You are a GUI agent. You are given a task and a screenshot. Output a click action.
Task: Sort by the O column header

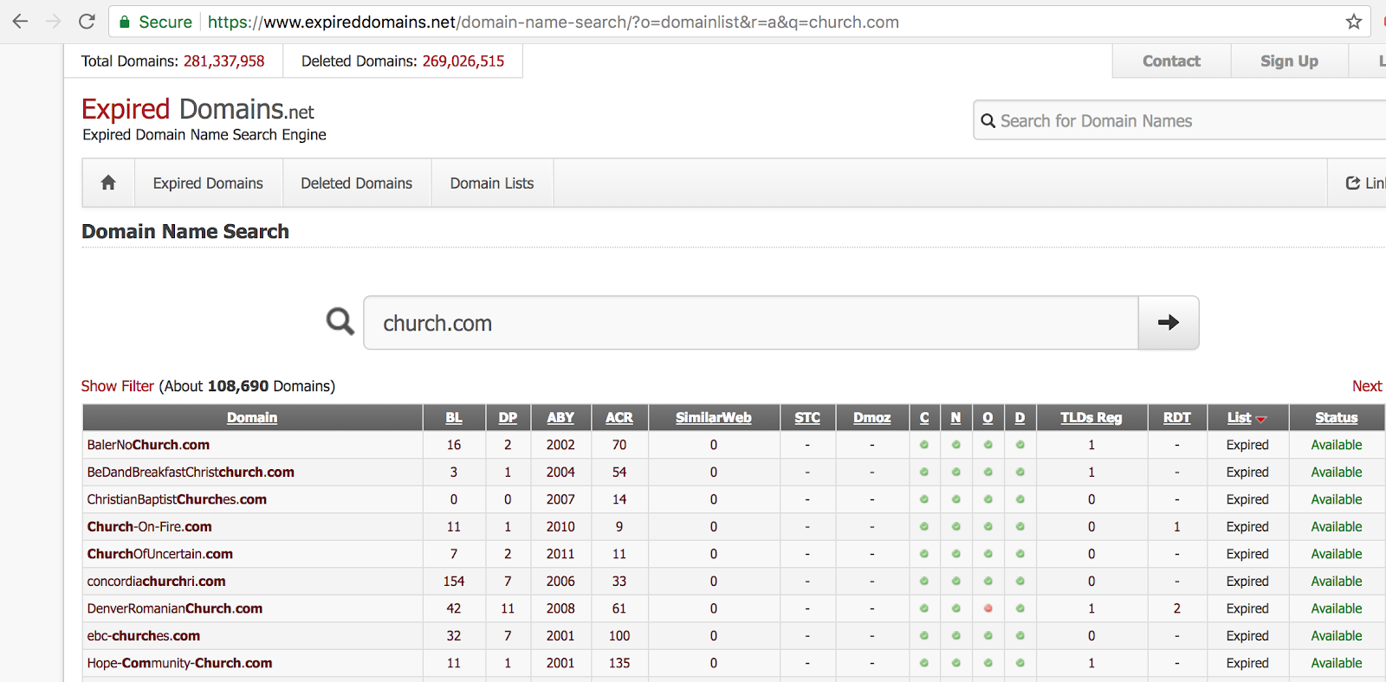(988, 418)
